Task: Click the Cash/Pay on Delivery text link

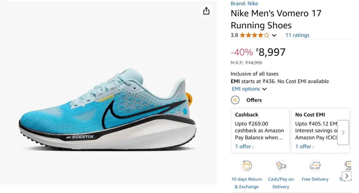Action: click(281, 183)
